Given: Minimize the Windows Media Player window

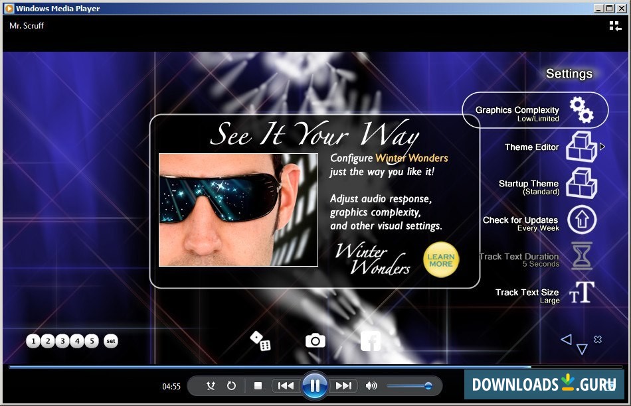Looking at the screenshot, I should coord(599,9).
